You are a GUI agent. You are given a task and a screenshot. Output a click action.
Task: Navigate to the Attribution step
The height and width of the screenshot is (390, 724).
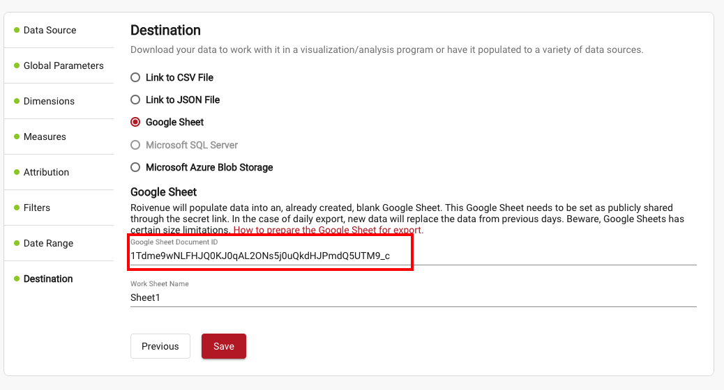click(46, 172)
